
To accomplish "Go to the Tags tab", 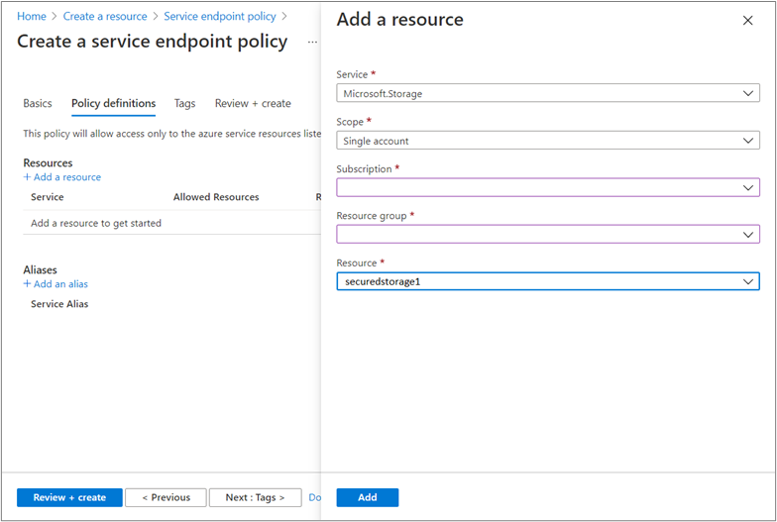I will point(184,103).
